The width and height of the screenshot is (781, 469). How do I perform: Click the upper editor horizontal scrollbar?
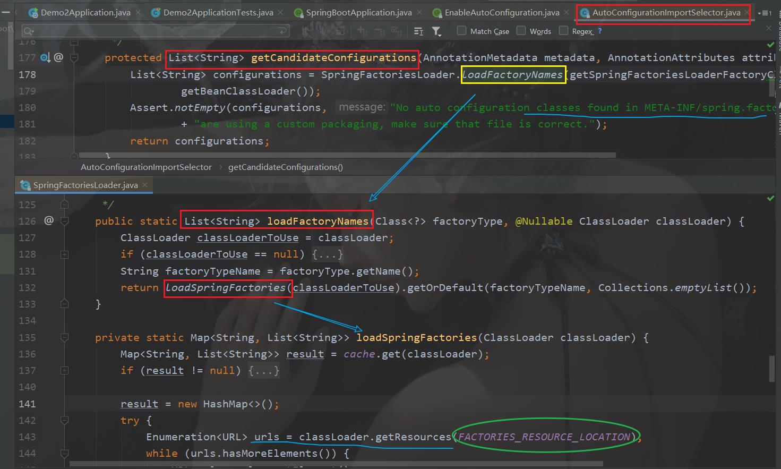tap(348, 156)
